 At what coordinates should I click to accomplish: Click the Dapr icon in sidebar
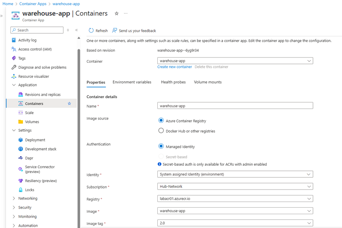point(20,158)
